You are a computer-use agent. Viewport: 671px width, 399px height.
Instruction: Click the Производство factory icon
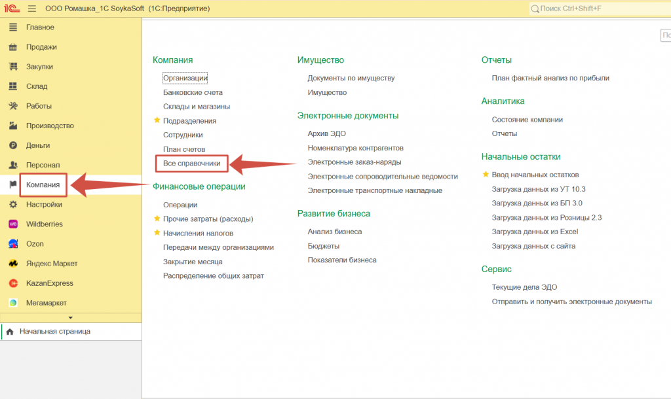(x=12, y=126)
